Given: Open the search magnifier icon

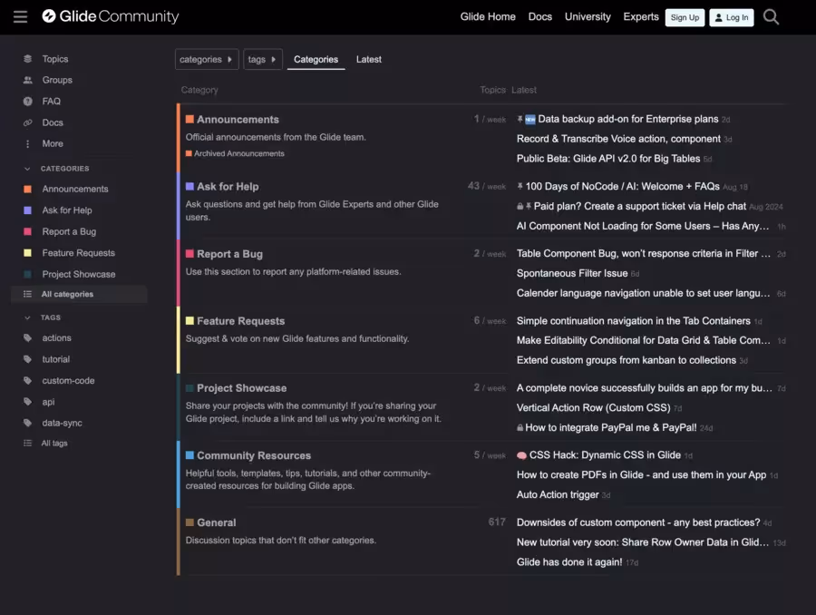Looking at the screenshot, I should tap(771, 17).
